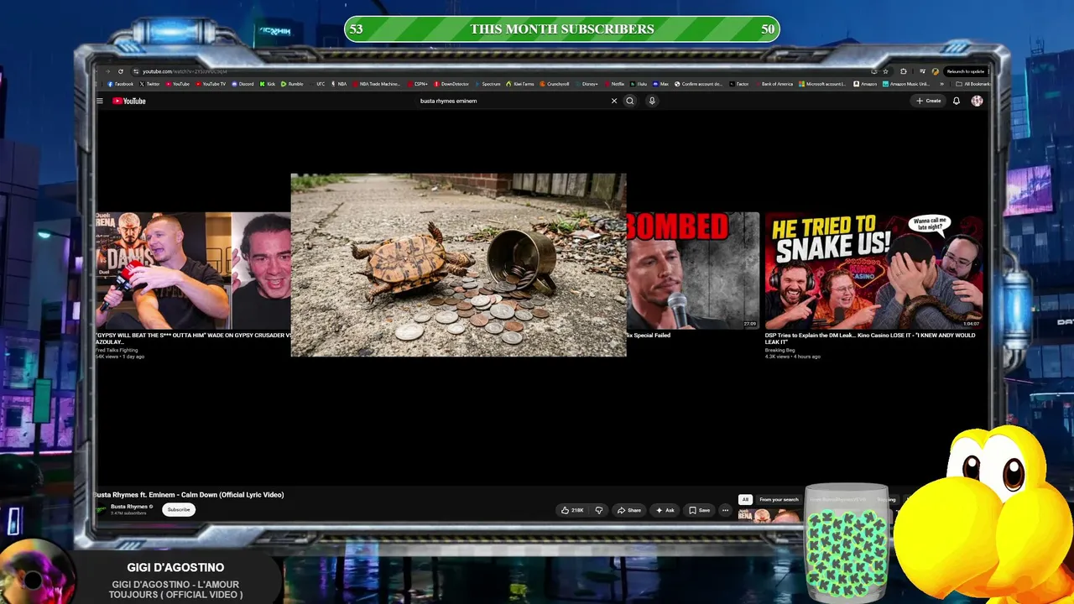Image resolution: width=1074 pixels, height=604 pixels.
Task: Go to the YouTube home logo
Action: pos(129,101)
